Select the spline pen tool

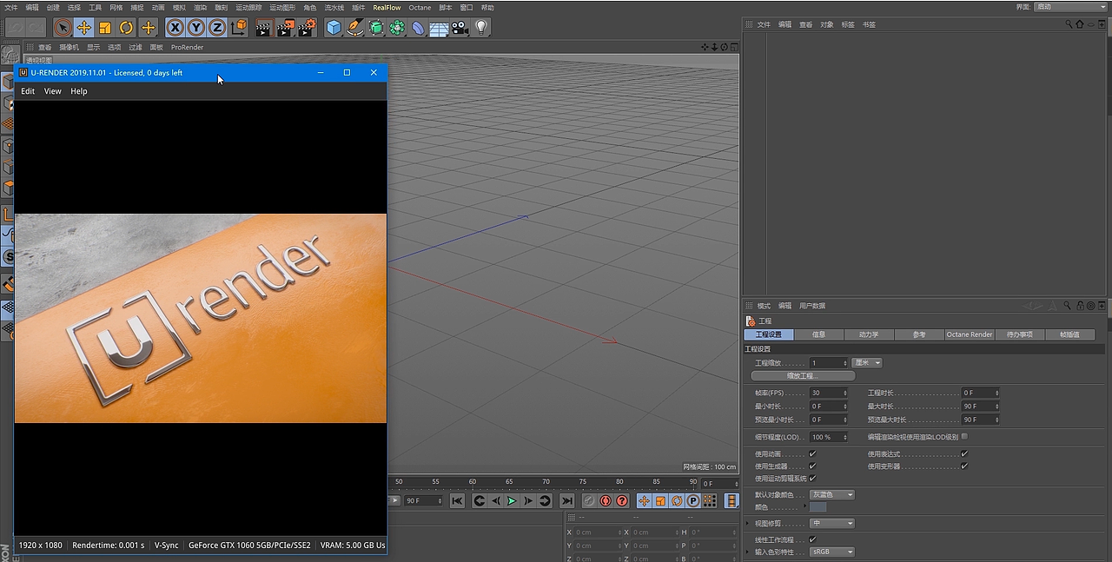[x=354, y=28]
